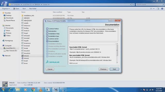Screen dimensions: 165x92
Task: Sort files by Name column
Action: point(23,12)
